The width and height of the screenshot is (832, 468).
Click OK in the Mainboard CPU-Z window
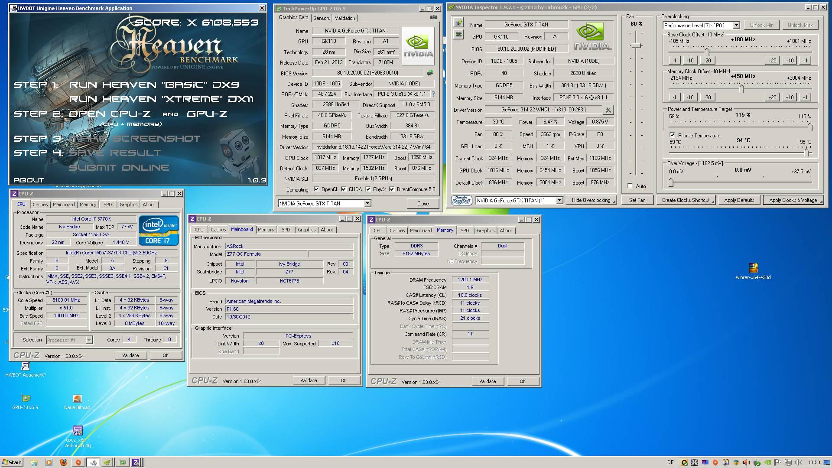click(x=344, y=380)
